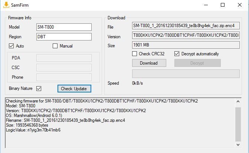Click the 'OS: Marshmallow(Android 6.0.1)' log line
The width and height of the screenshot is (249, 153).
point(34,115)
